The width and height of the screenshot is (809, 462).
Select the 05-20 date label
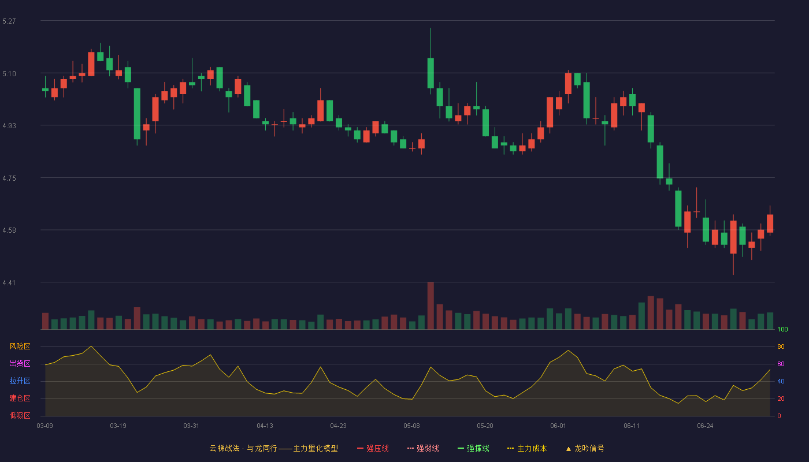[485, 426]
